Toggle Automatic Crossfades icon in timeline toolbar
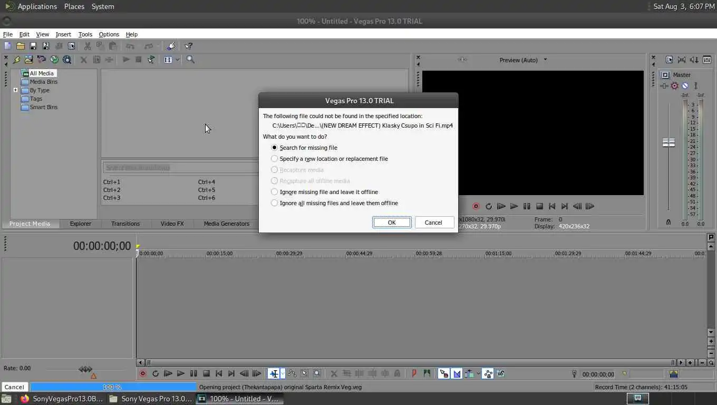Screen dimensions: 717x405 coord(457,373)
